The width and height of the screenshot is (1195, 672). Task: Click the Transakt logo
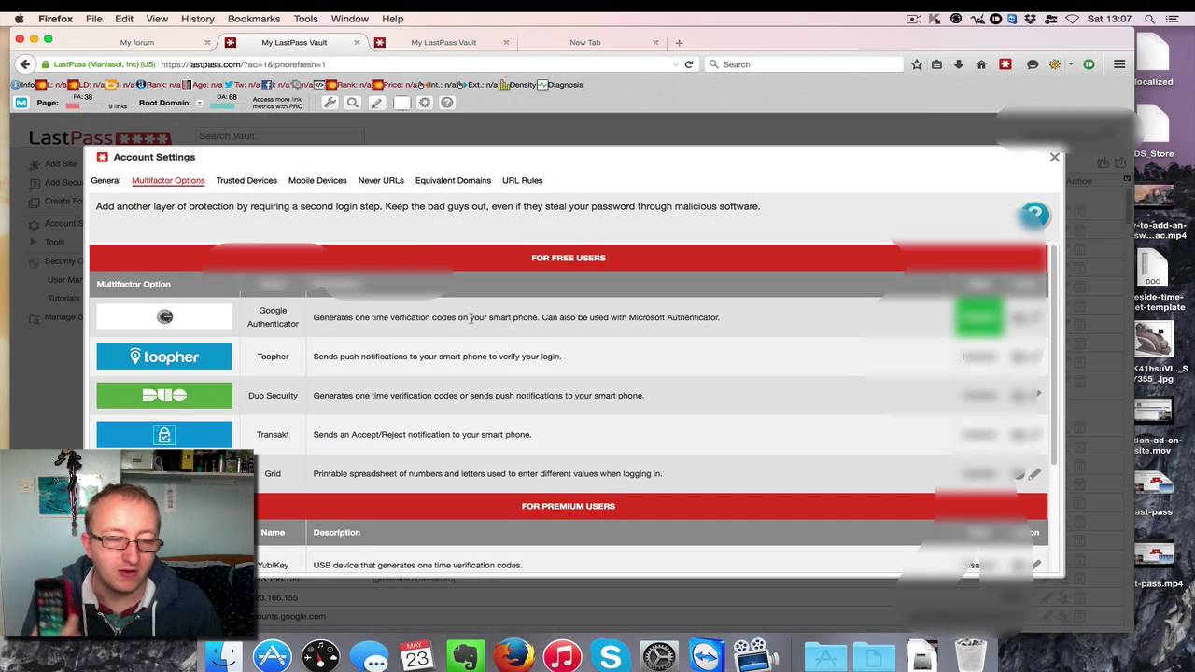tap(164, 434)
